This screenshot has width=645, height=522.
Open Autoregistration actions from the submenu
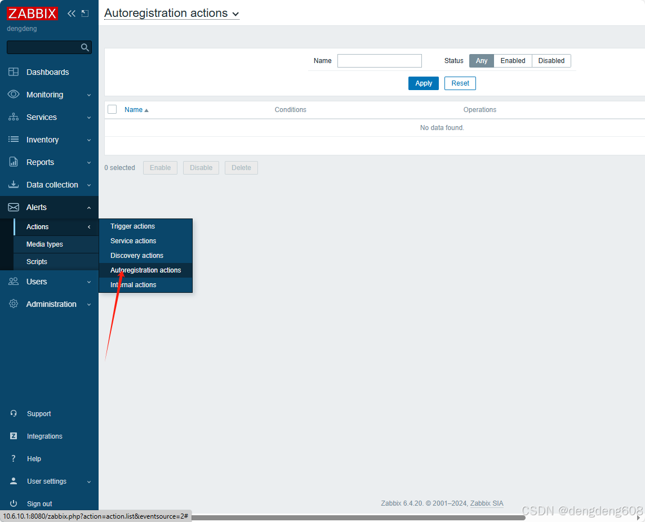coord(146,270)
